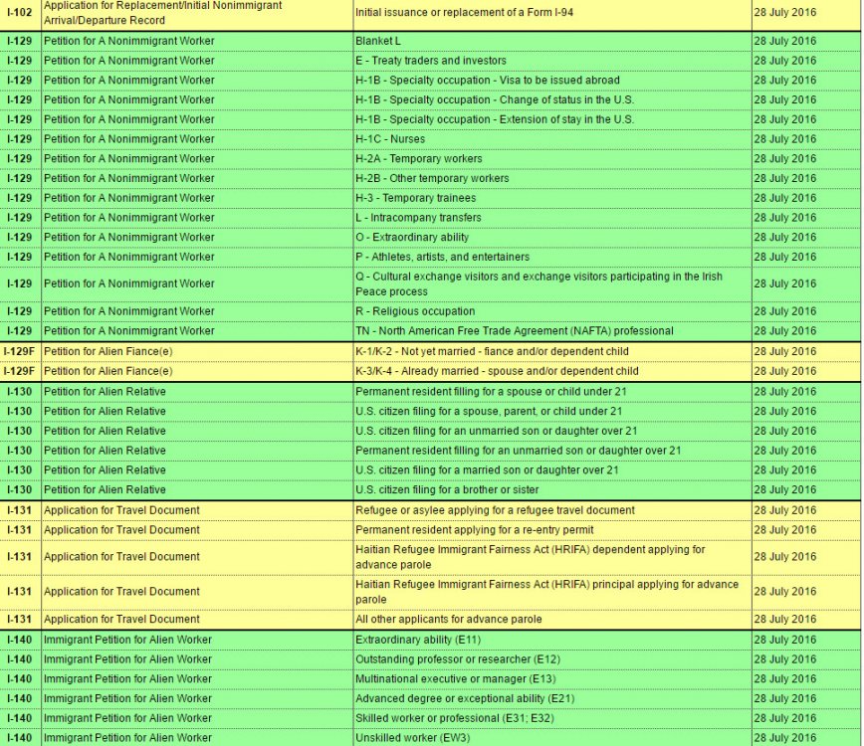Select 'Application for Travel Document' in refugee travel document row
The width and height of the screenshot is (864, 746).
coord(197,511)
